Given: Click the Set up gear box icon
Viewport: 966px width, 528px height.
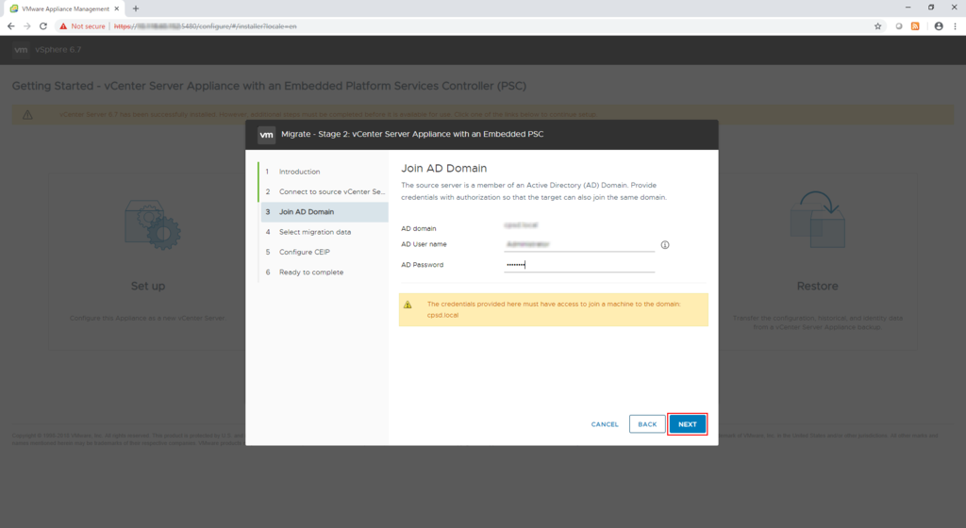Looking at the screenshot, I should tap(152, 224).
